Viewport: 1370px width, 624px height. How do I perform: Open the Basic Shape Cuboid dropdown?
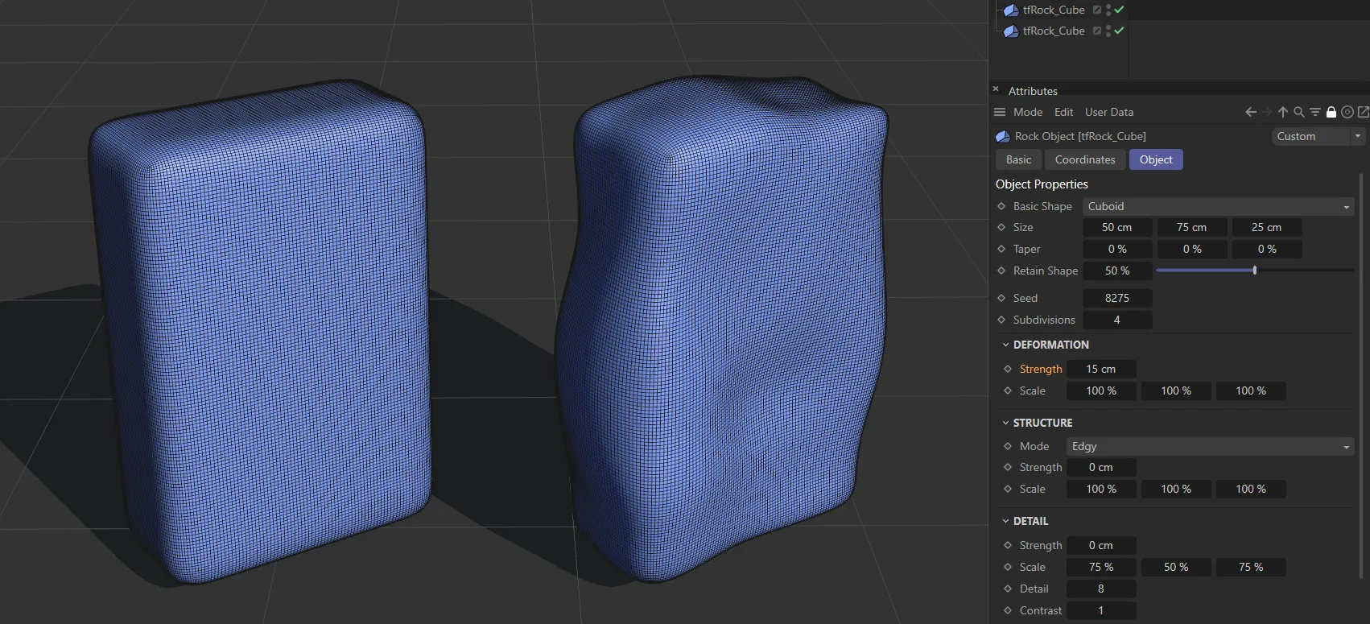[1218, 206]
